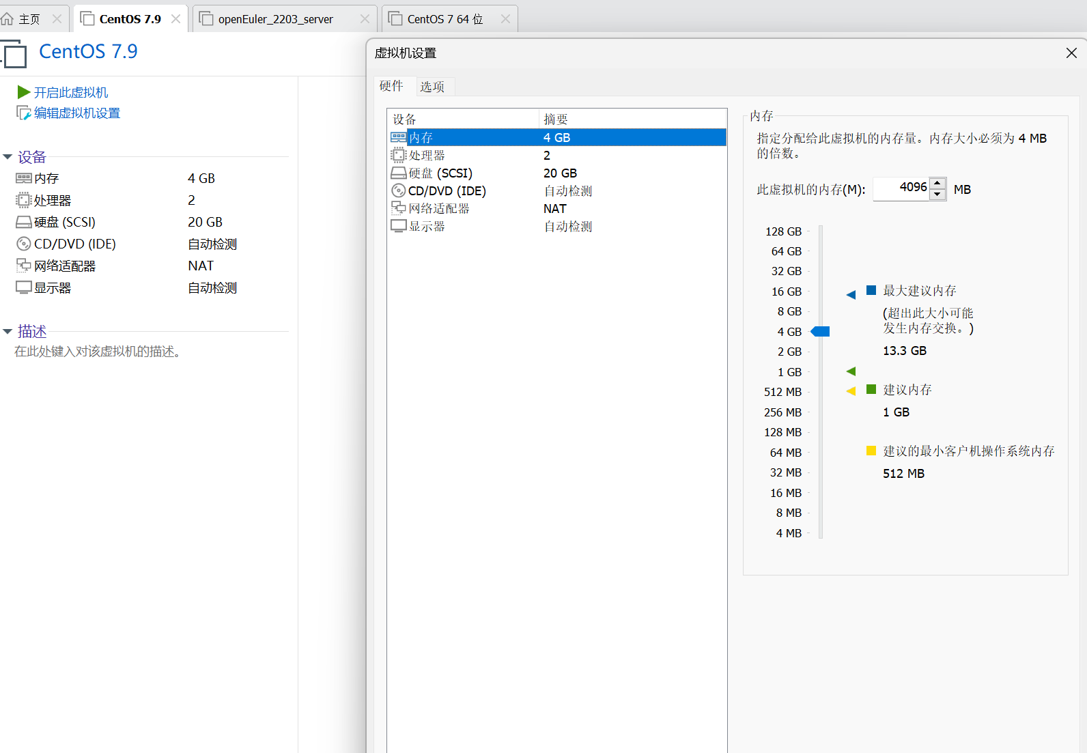Select 硬盘 (SCSI) row in settings list
This screenshot has width=1087, height=753.
[x=558, y=173]
